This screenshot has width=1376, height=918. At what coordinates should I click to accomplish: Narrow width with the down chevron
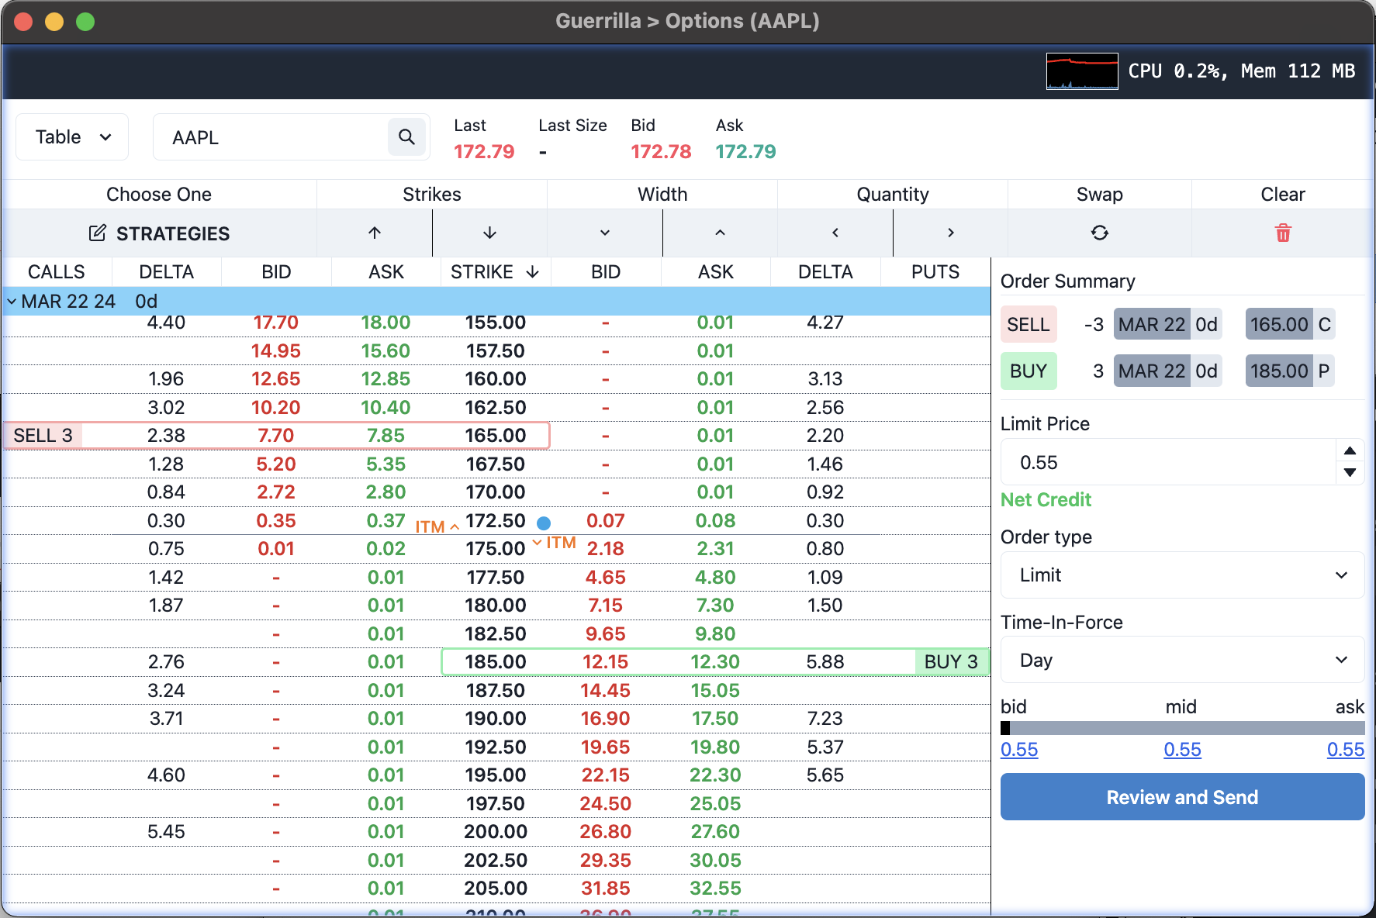click(x=605, y=233)
